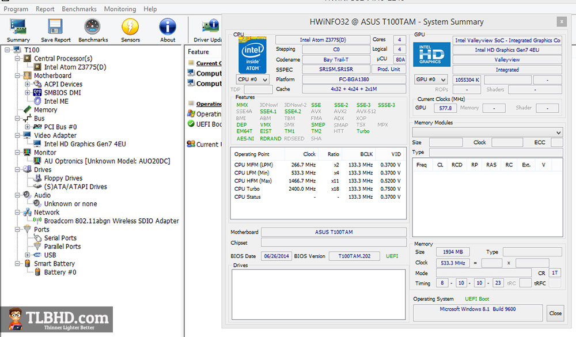
Task: Collapse the Smart Battery node
Action: pos(17,263)
